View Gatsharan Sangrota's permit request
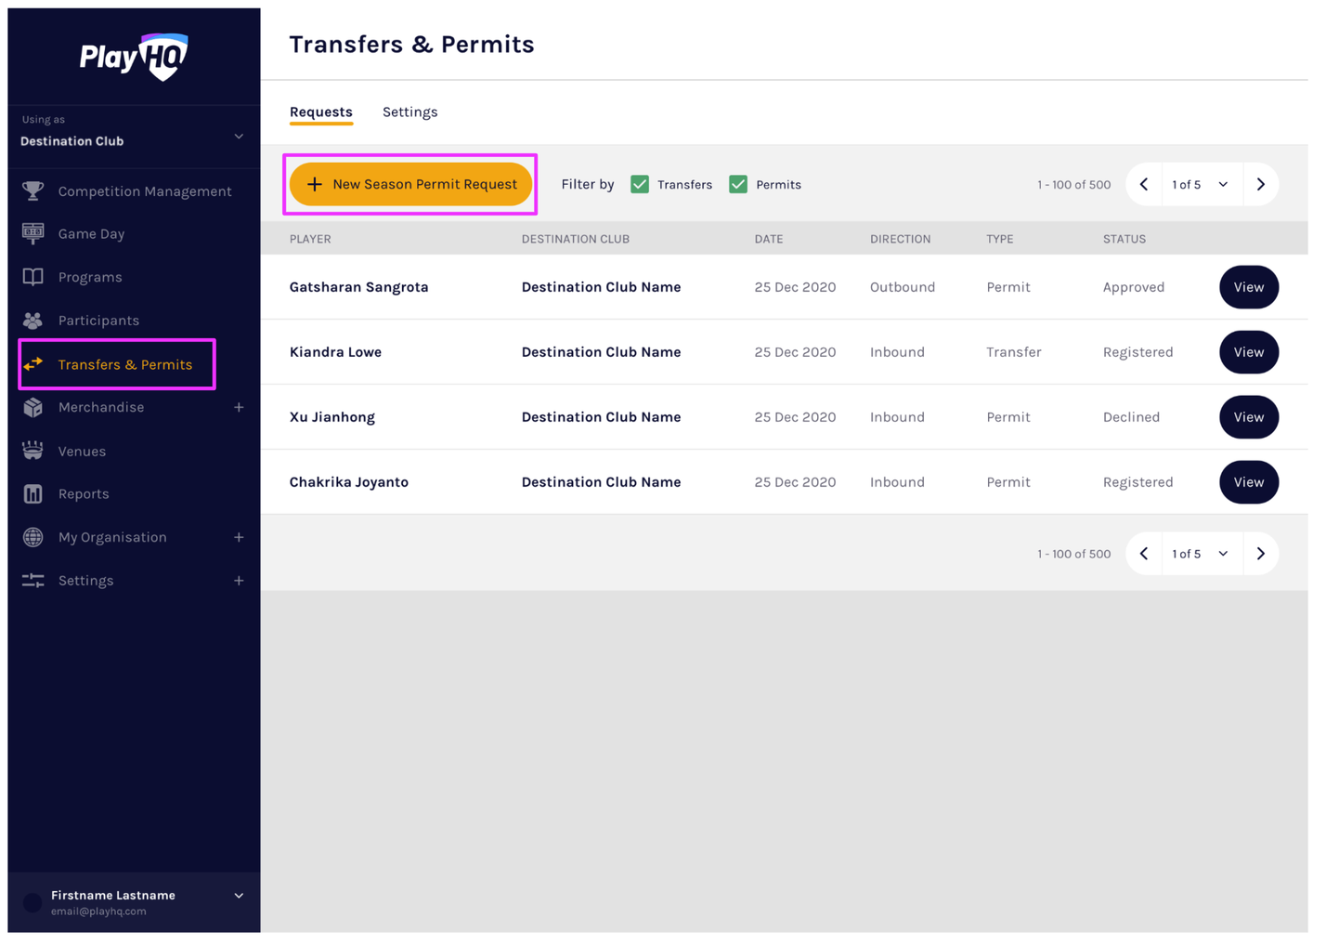The width and height of the screenshot is (1326, 944). pyautogui.click(x=1248, y=287)
